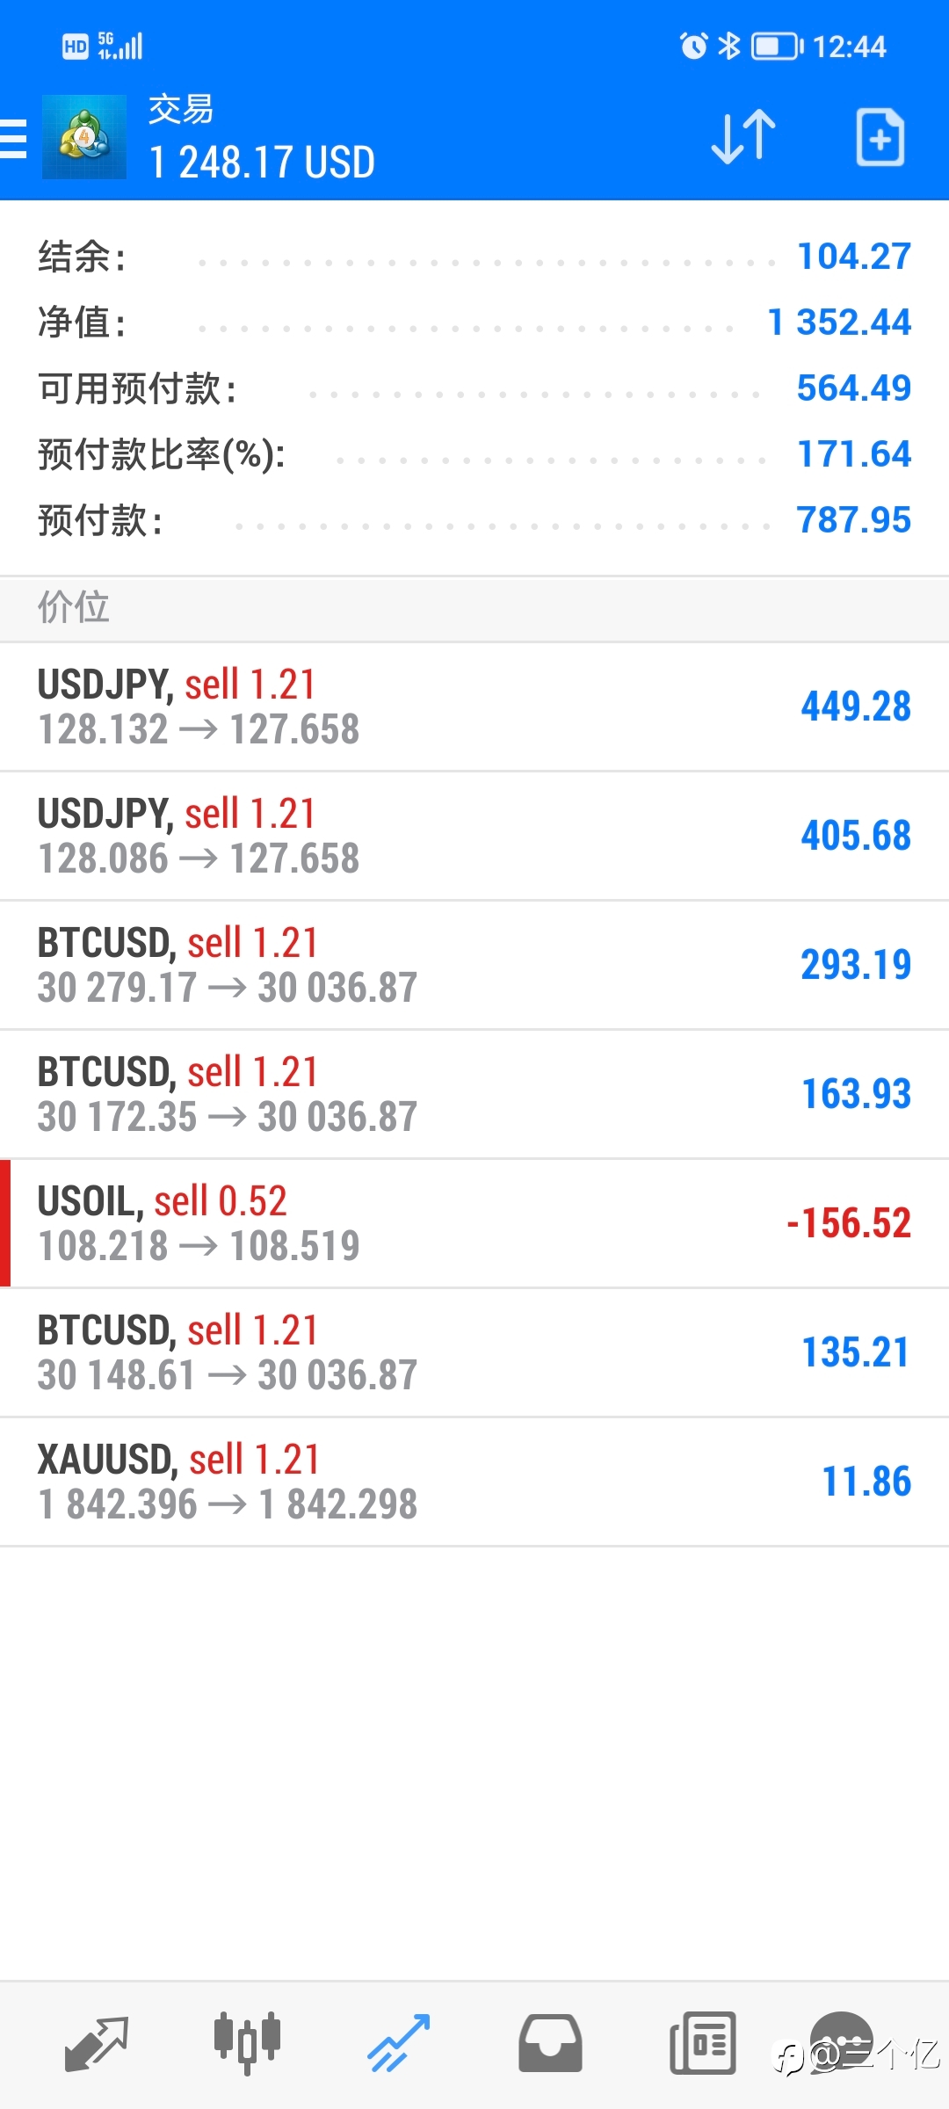Open the History inbox tab

coord(550,2044)
